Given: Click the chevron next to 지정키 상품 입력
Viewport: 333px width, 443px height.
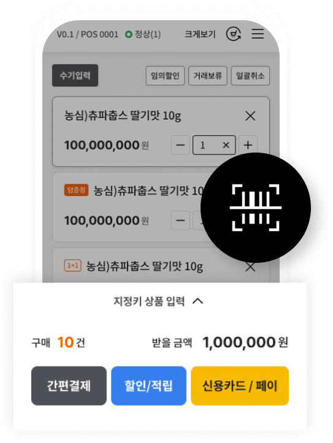Looking at the screenshot, I should [197, 301].
